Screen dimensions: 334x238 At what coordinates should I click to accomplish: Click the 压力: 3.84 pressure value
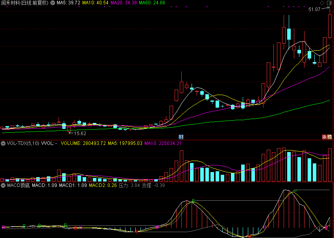[129, 185]
